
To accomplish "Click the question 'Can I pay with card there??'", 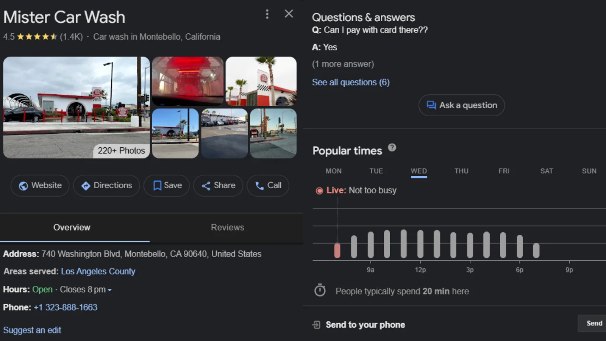I will point(376,30).
